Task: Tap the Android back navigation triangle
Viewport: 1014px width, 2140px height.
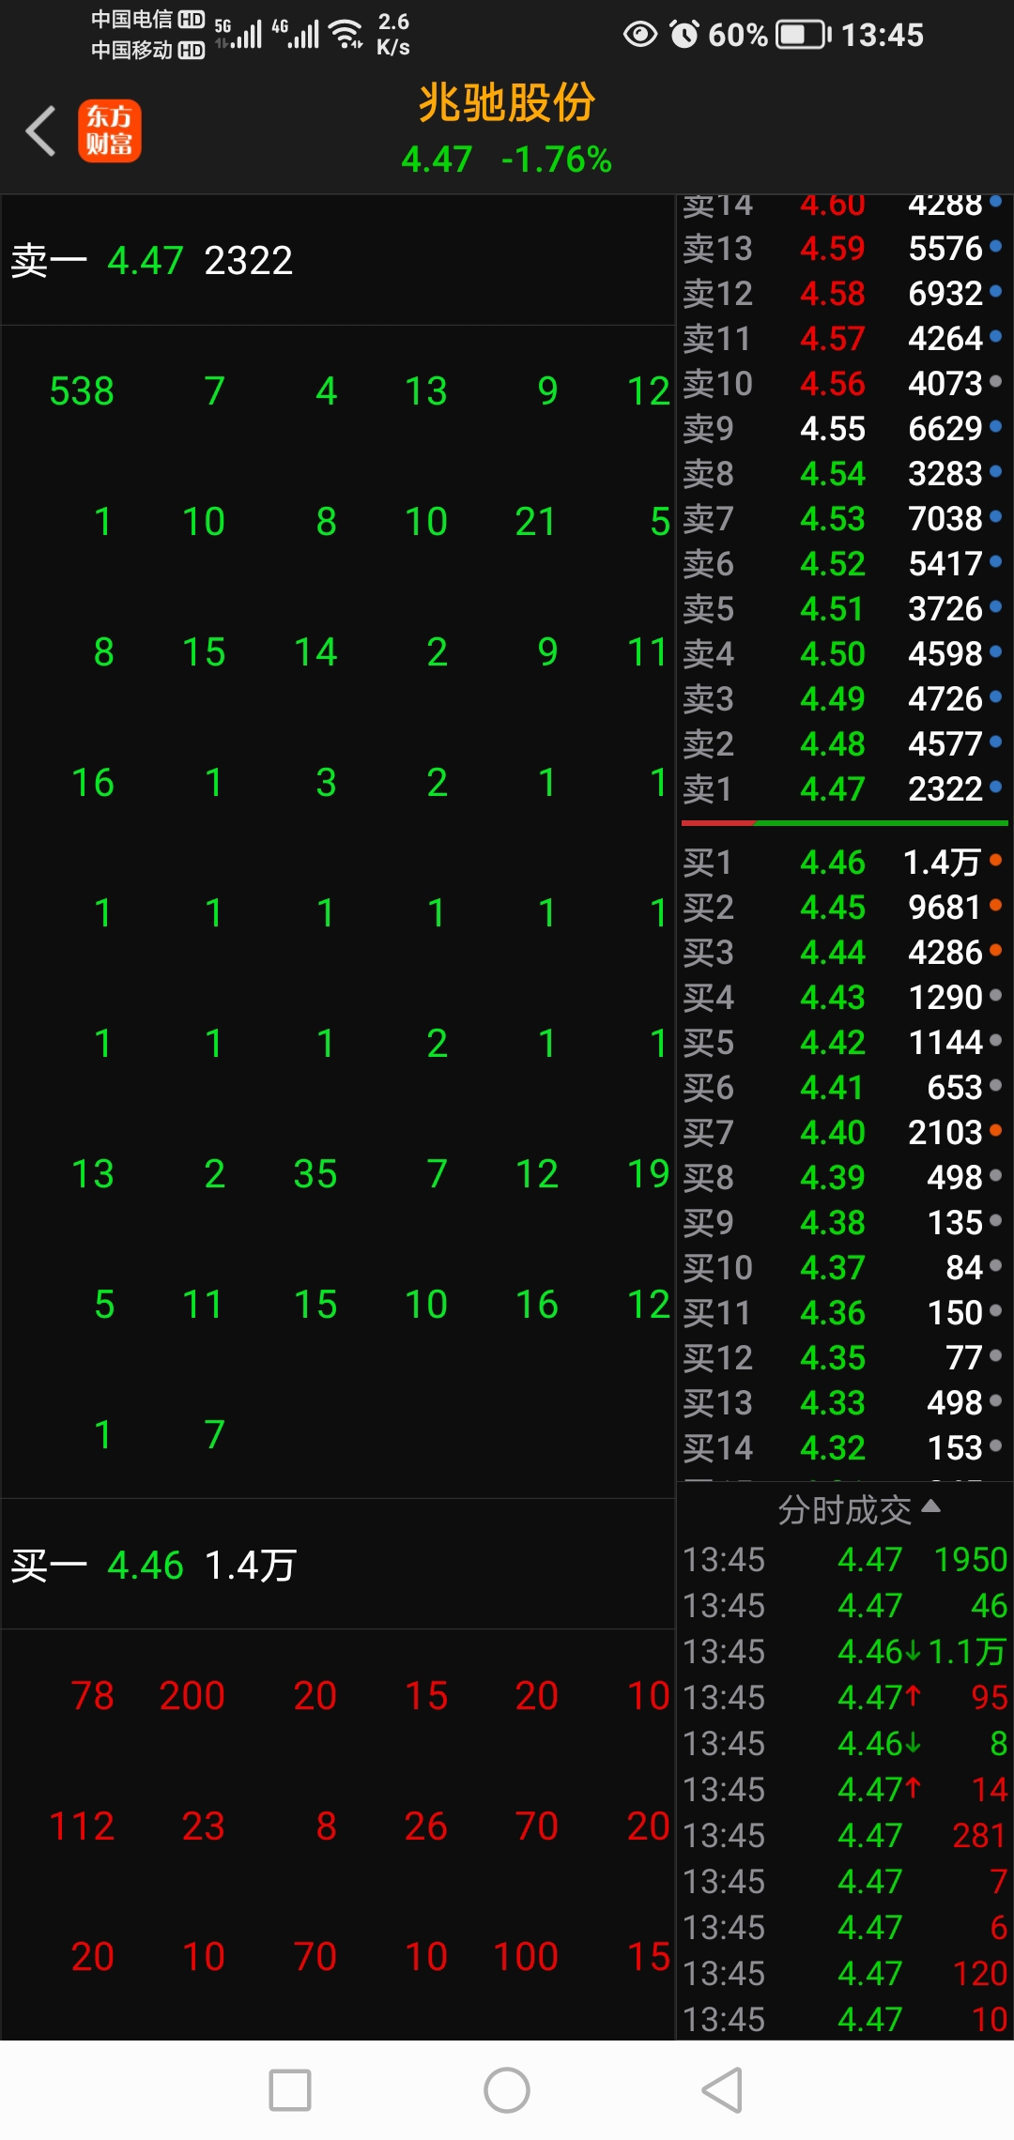Action: click(x=722, y=2090)
